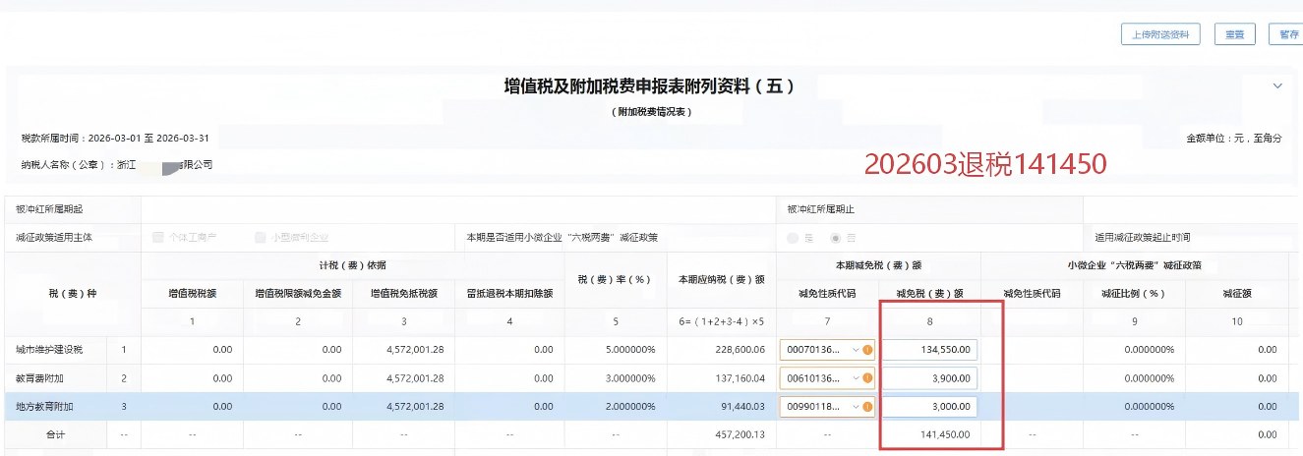The height and width of the screenshot is (456, 1303).
Task: Click the 重置 button
Action: tap(1234, 34)
